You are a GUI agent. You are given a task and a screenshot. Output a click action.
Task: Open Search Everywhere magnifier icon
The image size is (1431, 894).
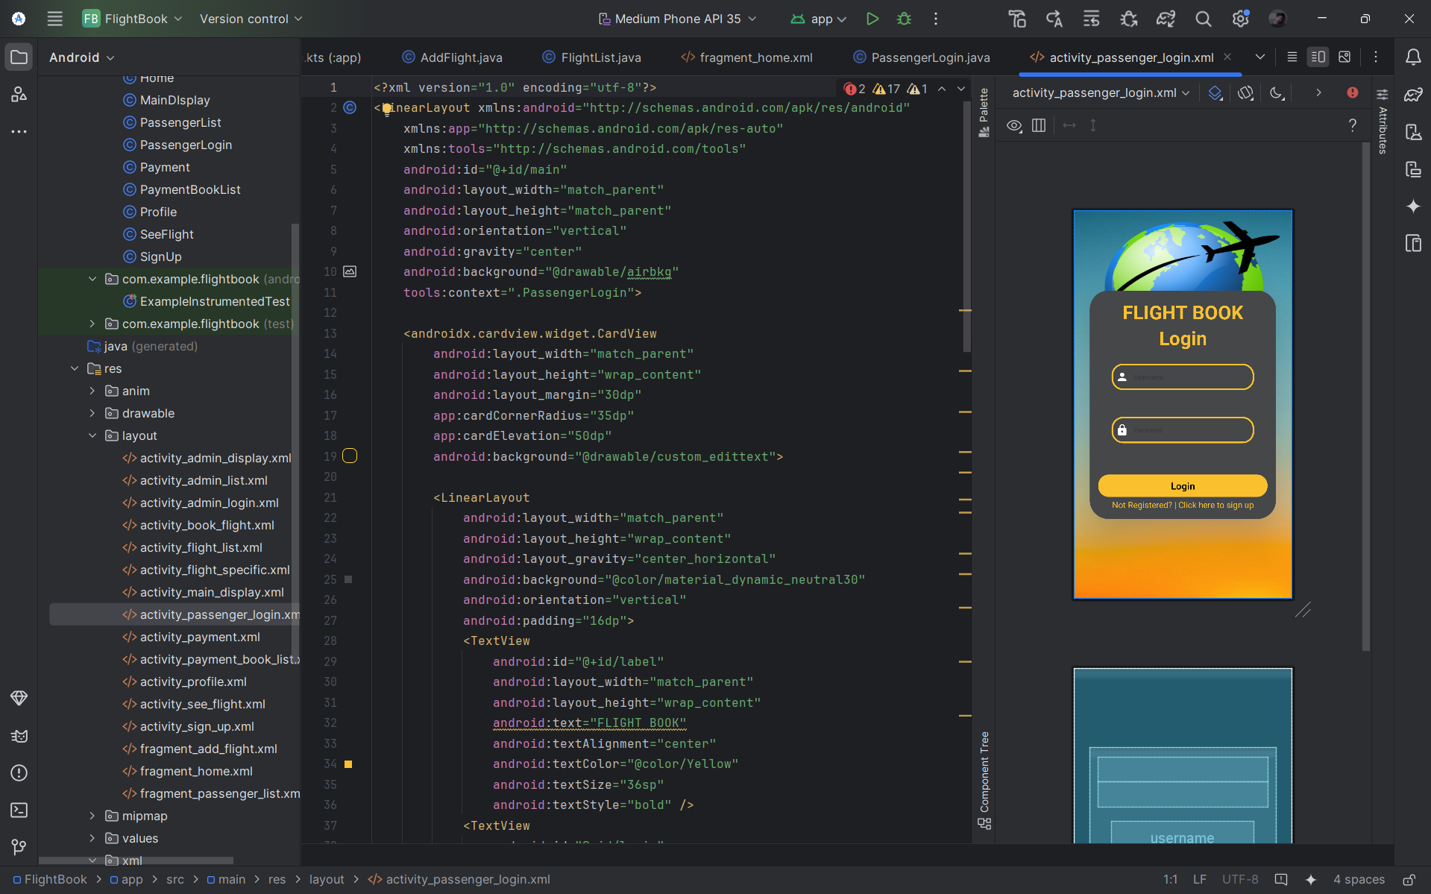[1203, 19]
